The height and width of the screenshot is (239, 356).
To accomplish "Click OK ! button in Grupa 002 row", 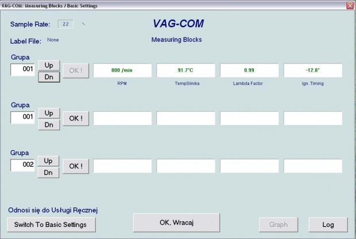I will (x=76, y=166).
